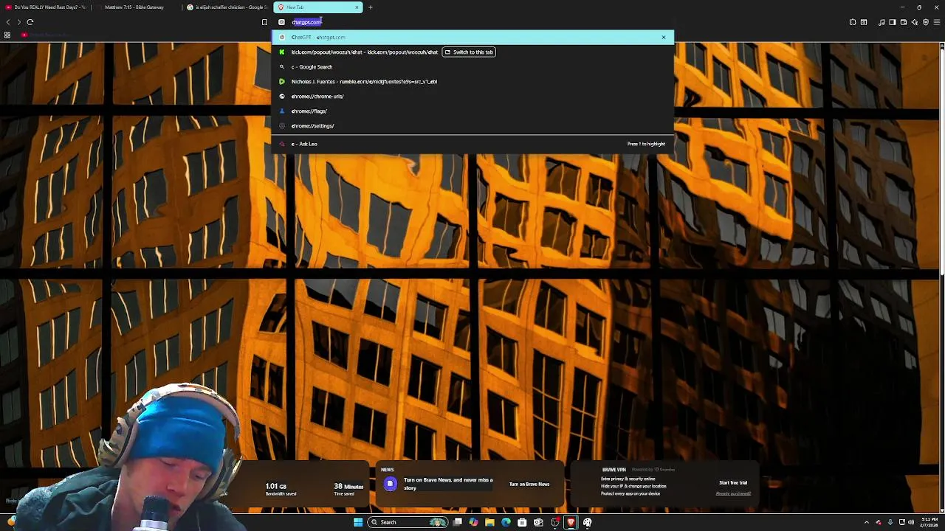Open the camera app icon in taskbar
Screen dimensions: 945x531
click(x=538, y=522)
